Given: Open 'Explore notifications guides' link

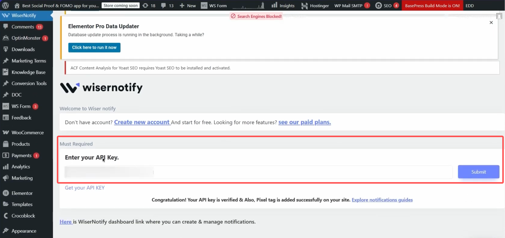Looking at the screenshot, I should tap(382, 200).
